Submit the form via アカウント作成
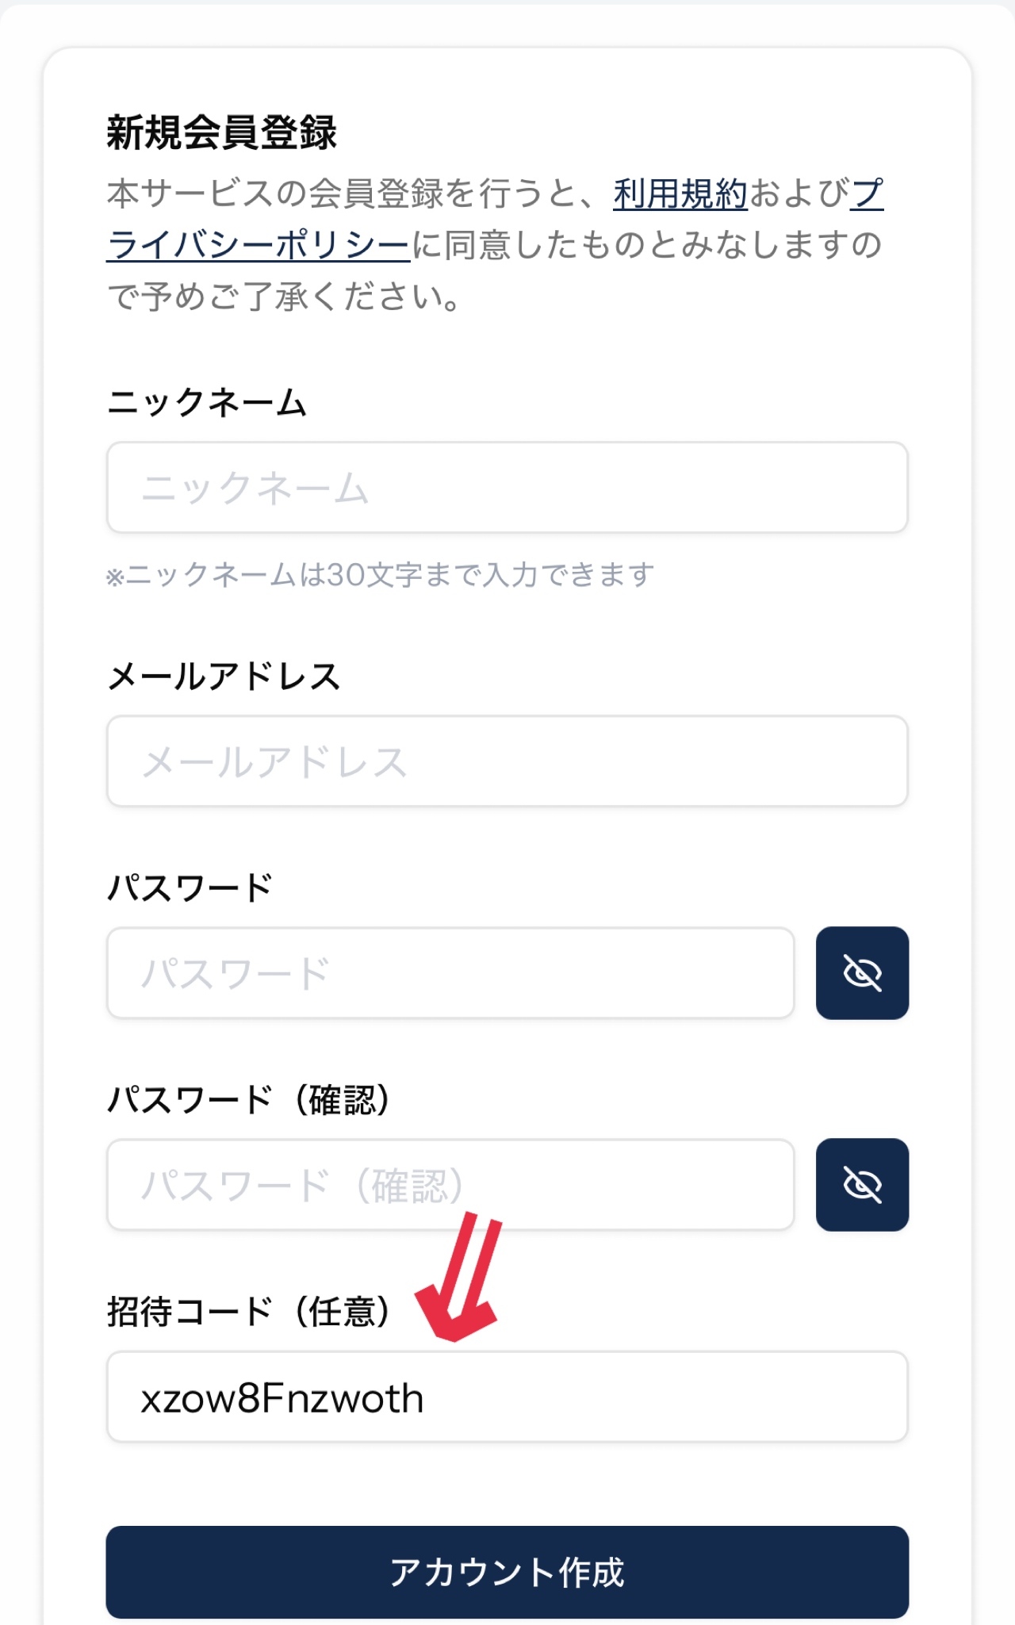This screenshot has width=1015, height=1625. tap(507, 1574)
